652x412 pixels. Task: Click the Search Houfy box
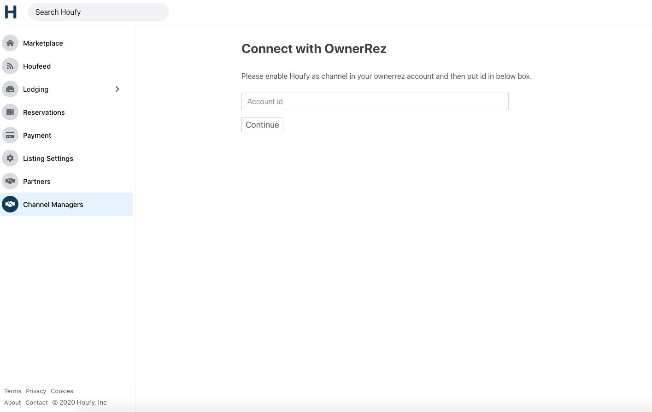pyautogui.click(x=98, y=12)
